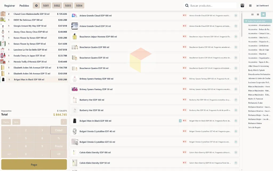The height and width of the screenshot is (171, 273).
Task: Select category Desodorantes Perfumados
Action: 259,74
